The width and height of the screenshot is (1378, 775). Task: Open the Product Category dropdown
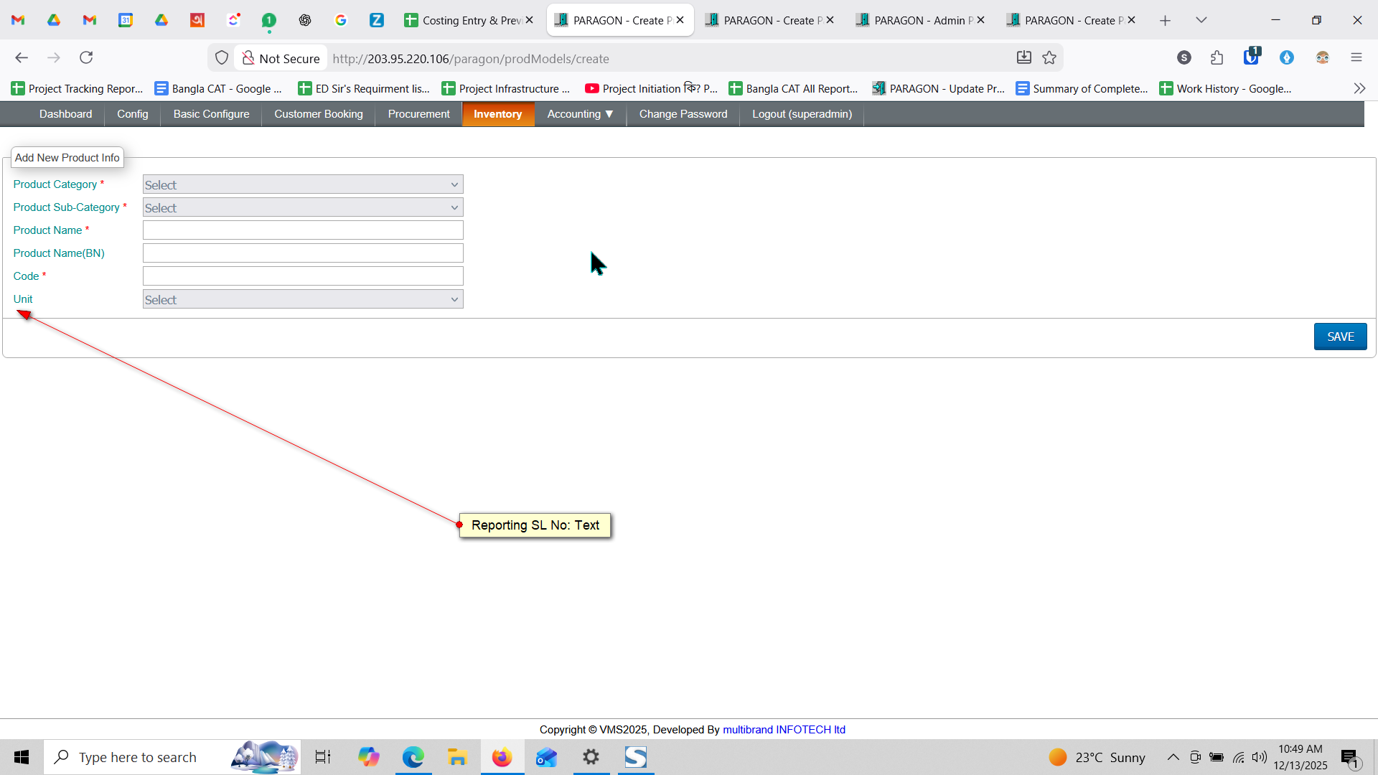[302, 184]
